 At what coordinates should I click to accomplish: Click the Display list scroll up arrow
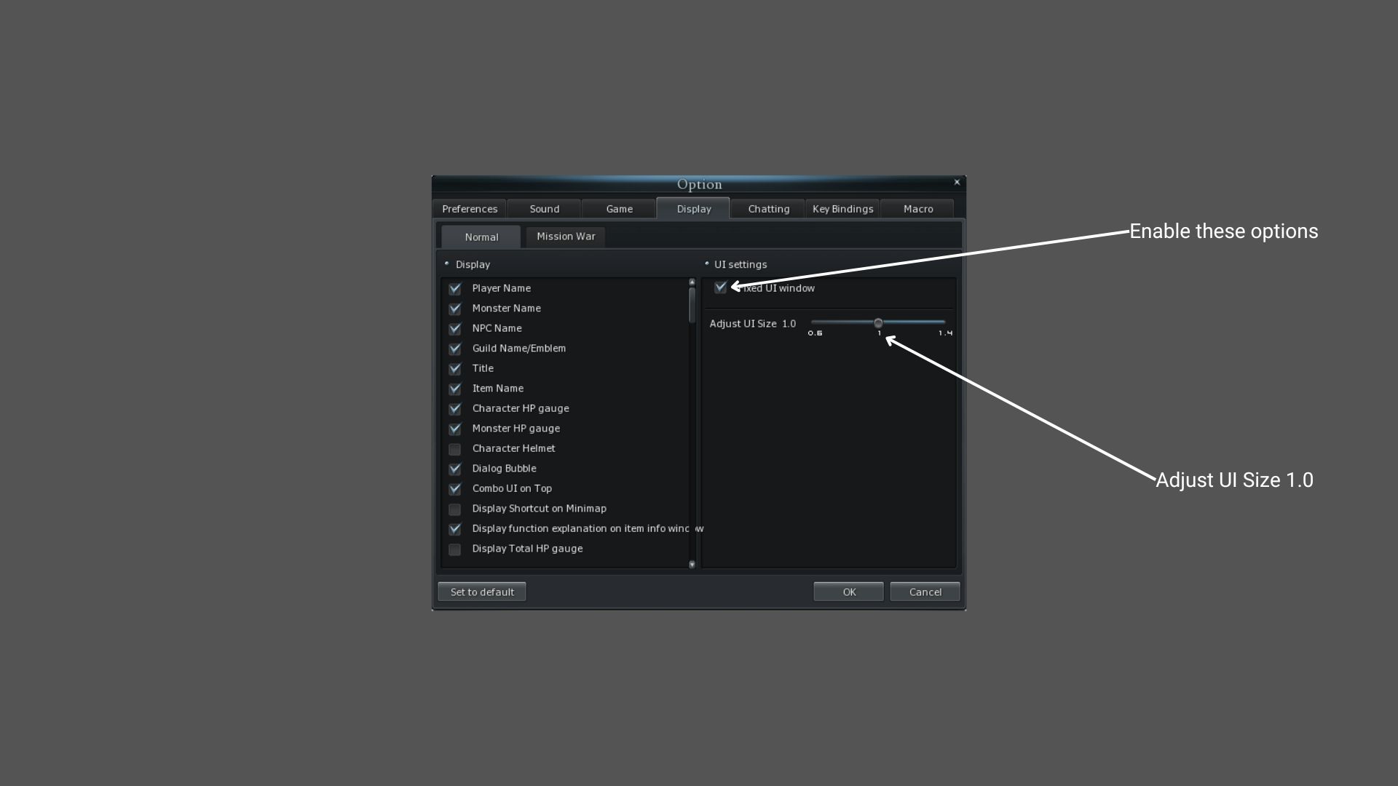[692, 282]
